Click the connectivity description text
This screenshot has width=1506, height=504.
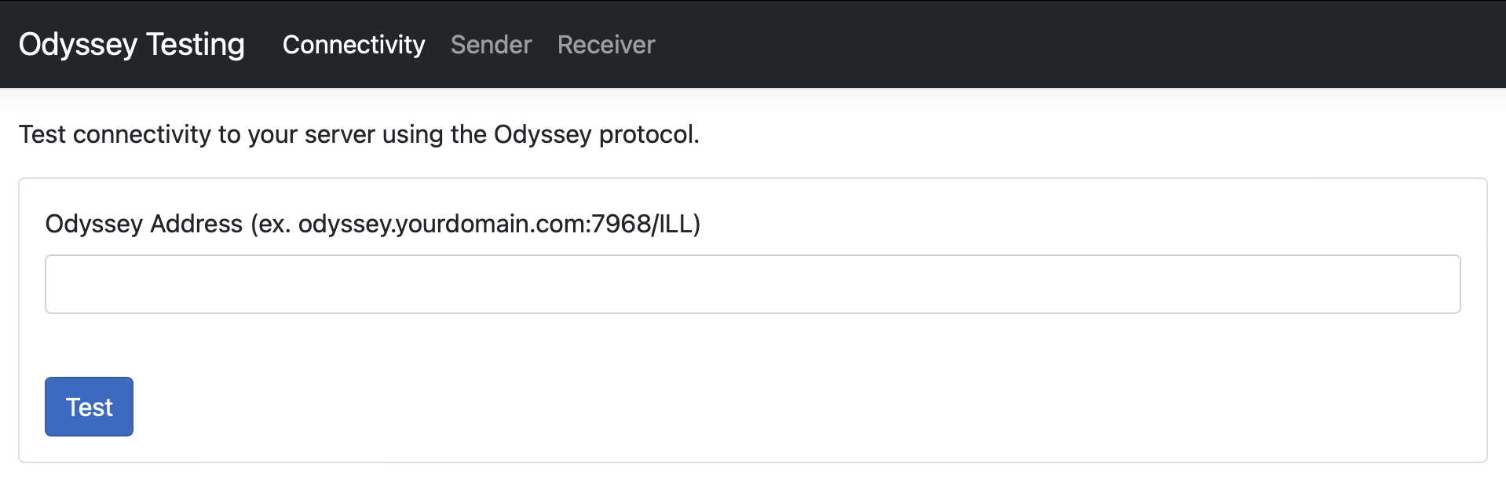tap(360, 134)
